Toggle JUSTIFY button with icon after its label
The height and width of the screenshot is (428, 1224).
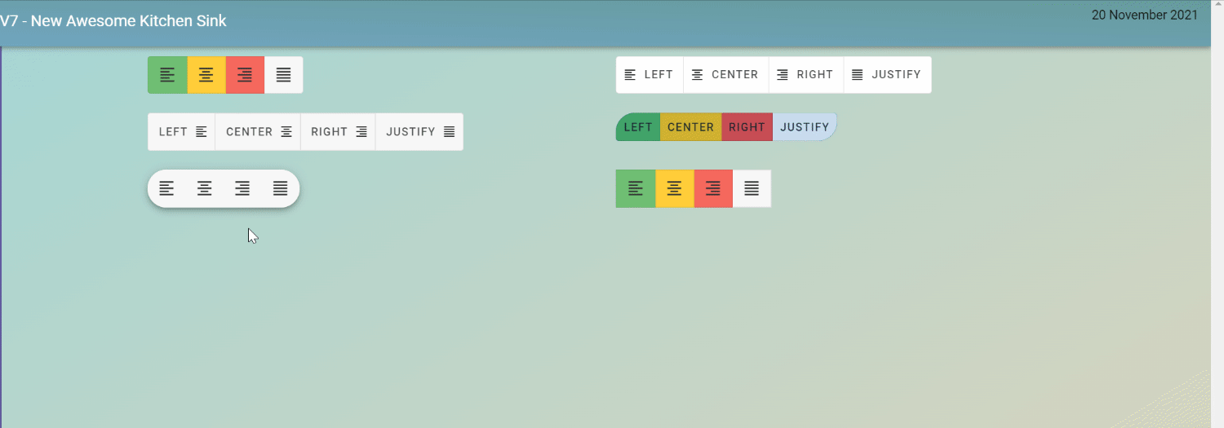[419, 132]
